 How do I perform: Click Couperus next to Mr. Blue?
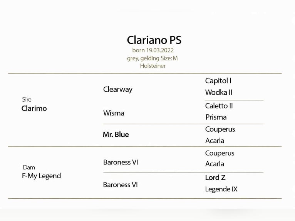(x=220, y=129)
